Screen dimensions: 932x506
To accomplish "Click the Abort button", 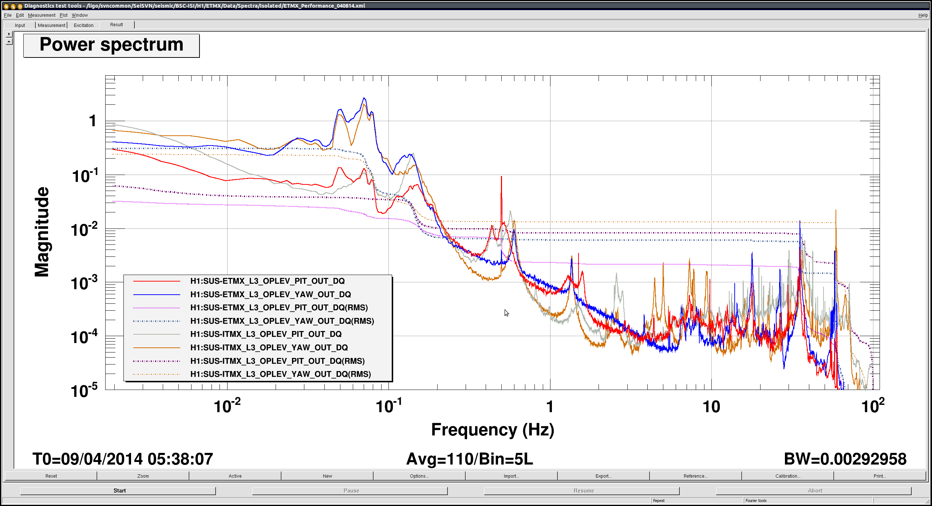I will [814, 491].
